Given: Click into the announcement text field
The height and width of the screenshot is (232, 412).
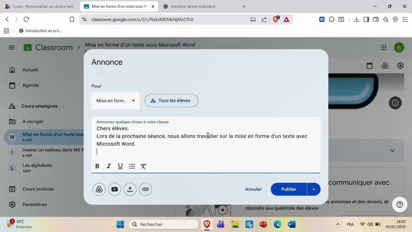Looking at the screenshot, I should click(206, 140).
